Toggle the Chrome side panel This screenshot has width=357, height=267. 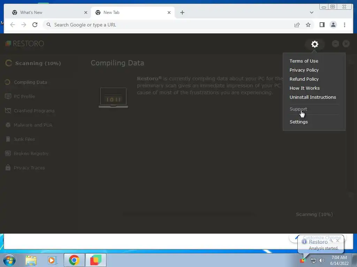322,25
